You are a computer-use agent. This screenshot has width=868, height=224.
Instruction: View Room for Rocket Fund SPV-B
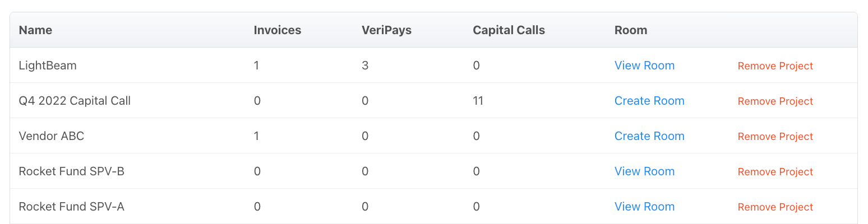click(x=644, y=171)
